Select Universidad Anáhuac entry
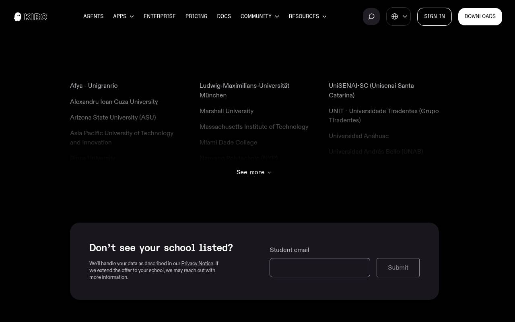This screenshot has height=322, width=515. [x=358, y=136]
